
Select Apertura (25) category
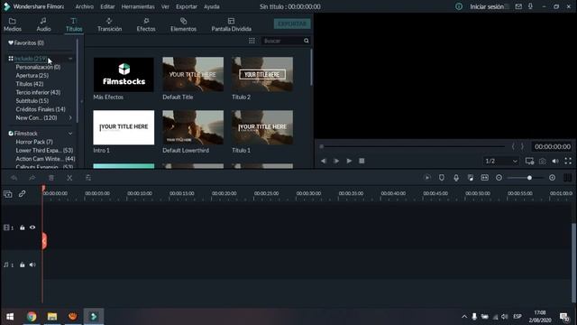pos(32,76)
